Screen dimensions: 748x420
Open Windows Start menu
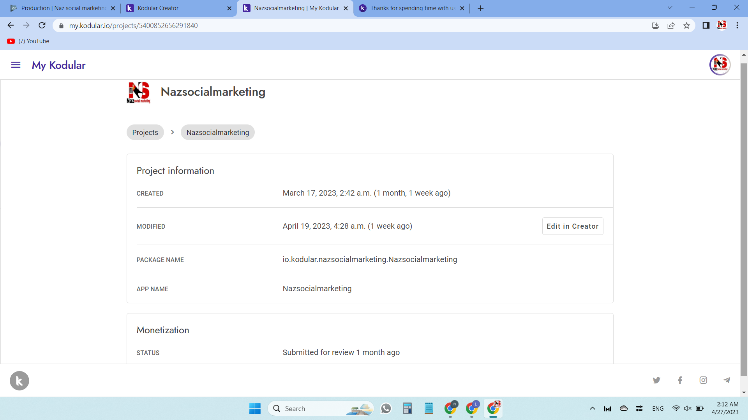pyautogui.click(x=255, y=409)
